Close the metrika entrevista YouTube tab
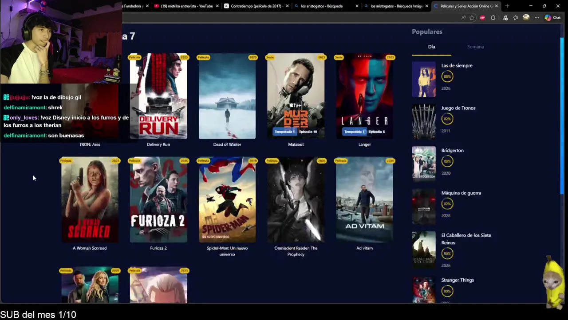 [217, 6]
